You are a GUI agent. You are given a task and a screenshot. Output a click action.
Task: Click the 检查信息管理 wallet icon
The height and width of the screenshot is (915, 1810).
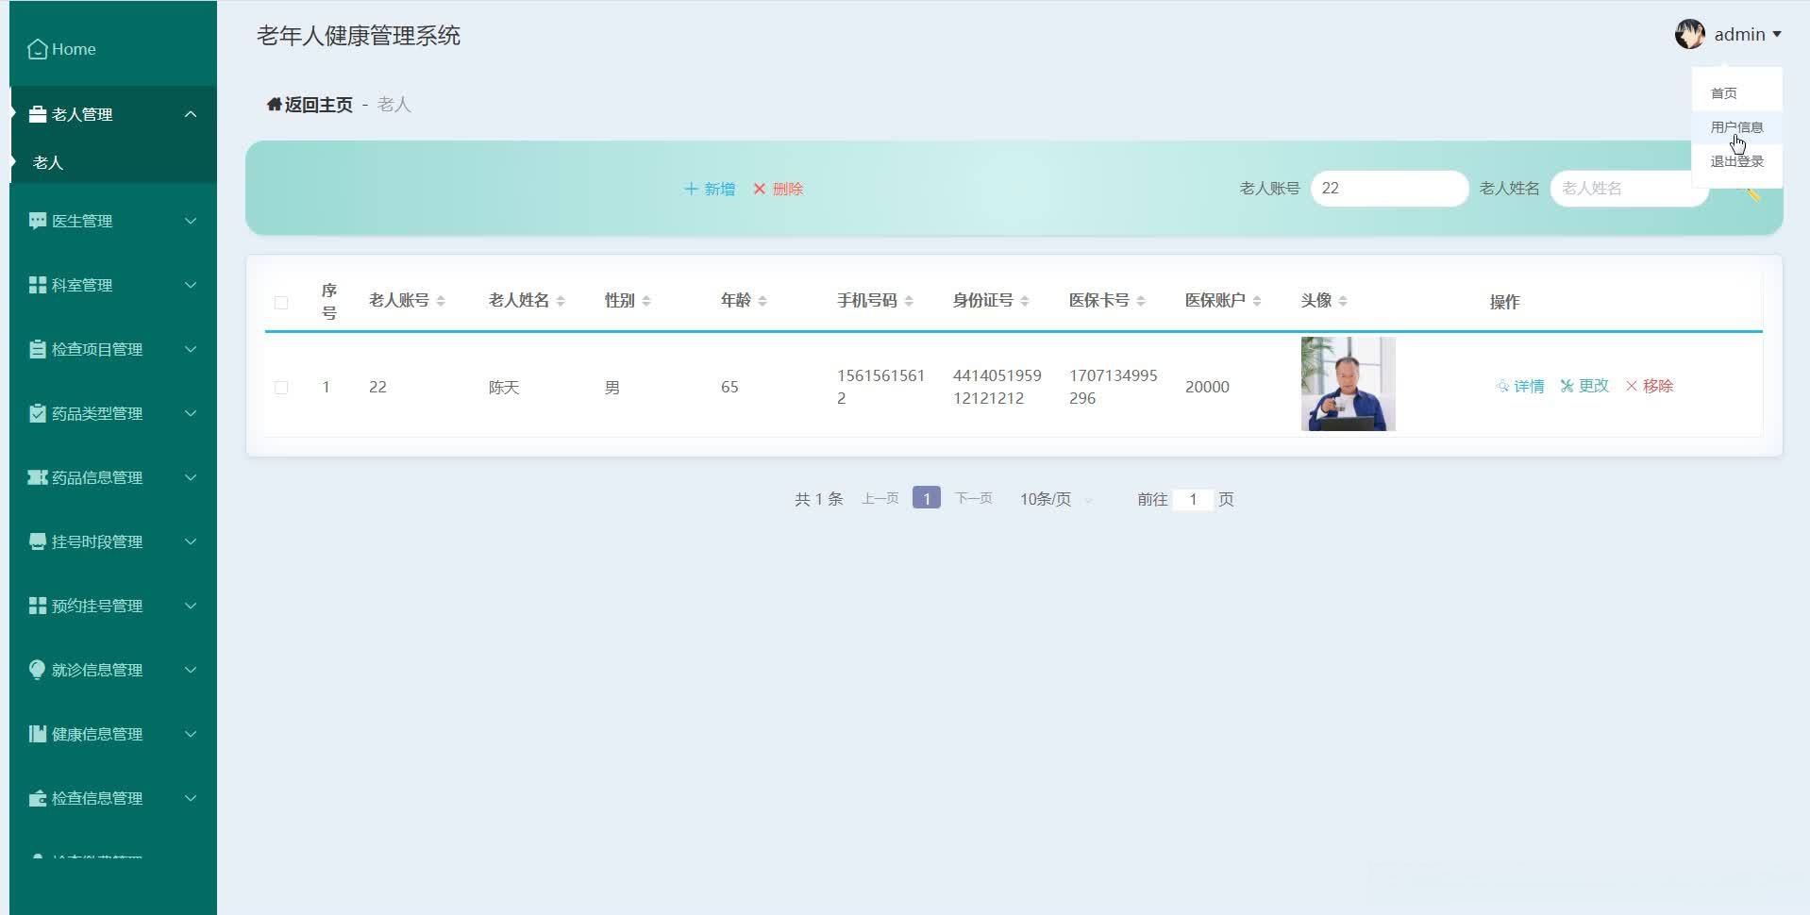point(38,798)
